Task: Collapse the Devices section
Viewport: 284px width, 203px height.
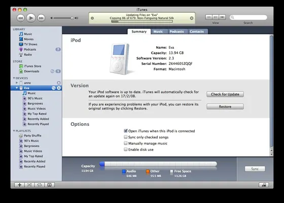Action: coord(14,78)
